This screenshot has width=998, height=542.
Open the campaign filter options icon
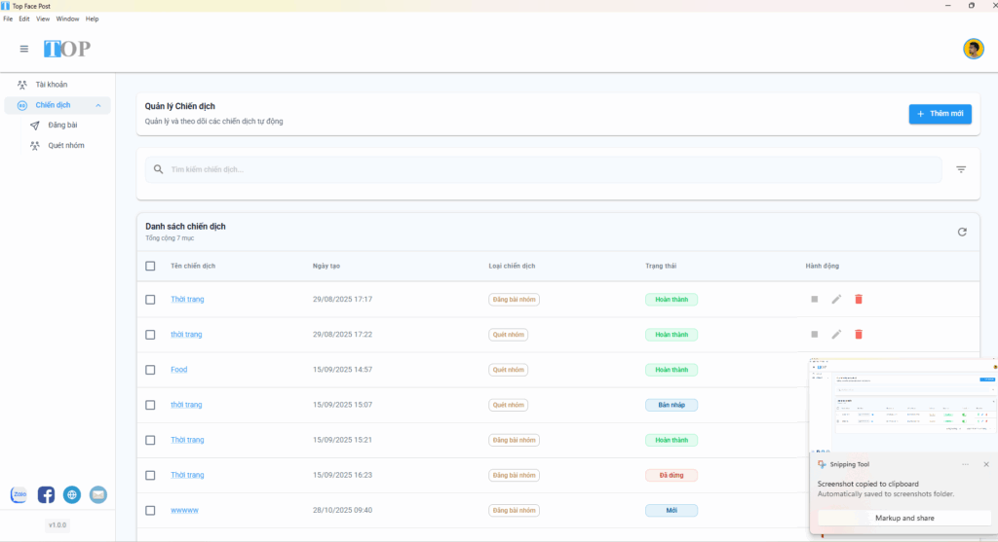pos(961,169)
